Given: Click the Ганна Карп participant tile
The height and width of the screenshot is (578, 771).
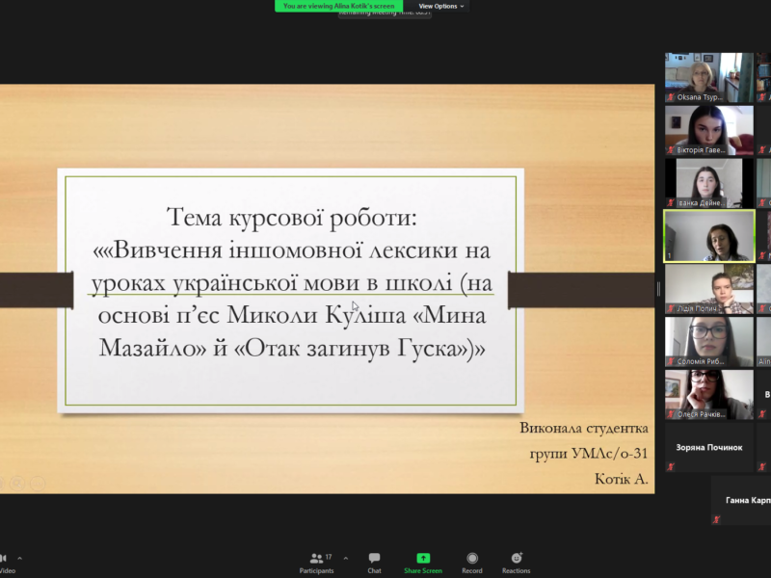Looking at the screenshot, I should point(740,501).
